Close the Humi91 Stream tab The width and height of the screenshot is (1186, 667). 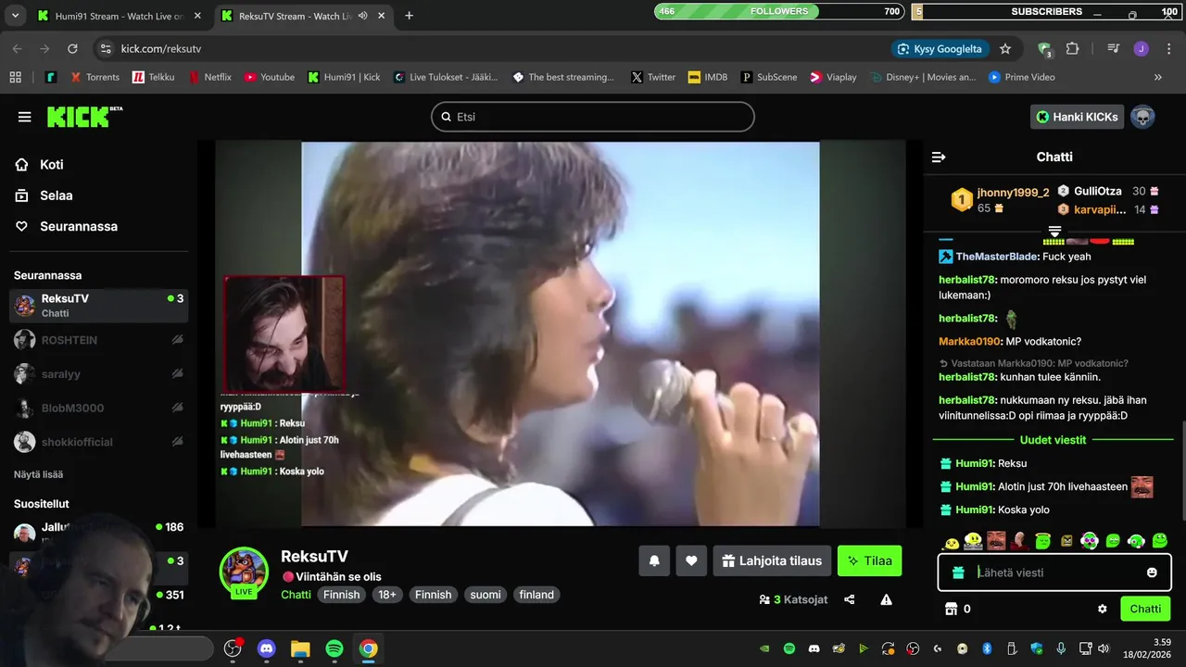[197, 16]
